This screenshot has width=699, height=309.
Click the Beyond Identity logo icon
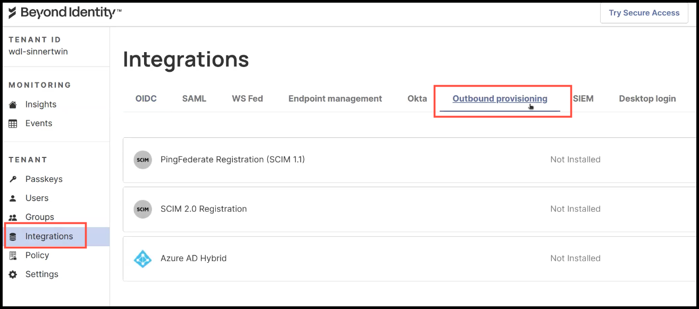13,13
